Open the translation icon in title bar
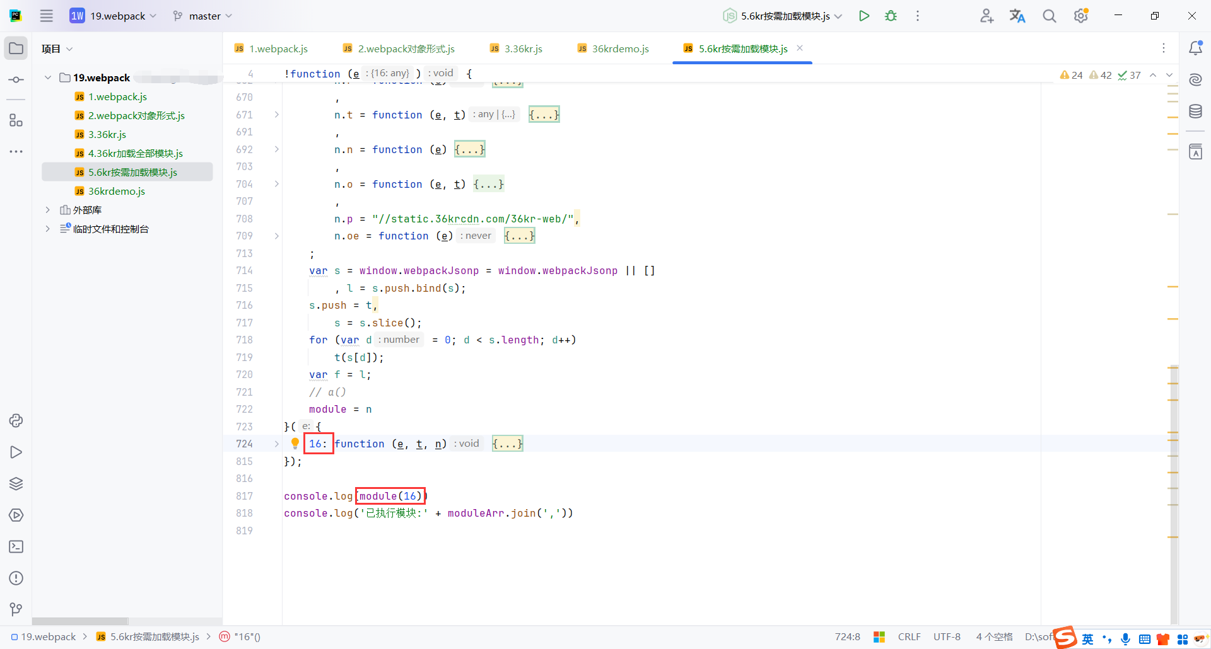The height and width of the screenshot is (649, 1211). tap(1017, 16)
